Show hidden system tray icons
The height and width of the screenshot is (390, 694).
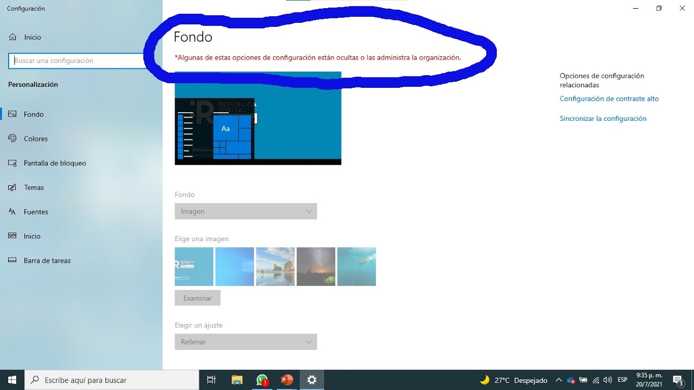pos(558,380)
